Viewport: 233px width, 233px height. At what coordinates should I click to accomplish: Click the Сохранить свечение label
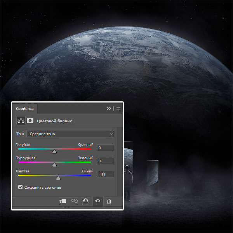[x=43, y=188]
